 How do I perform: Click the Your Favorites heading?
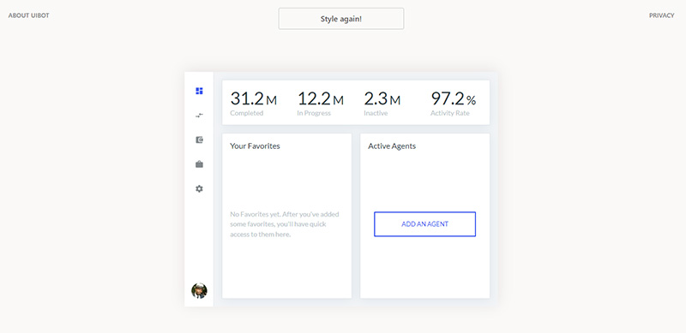pos(255,146)
